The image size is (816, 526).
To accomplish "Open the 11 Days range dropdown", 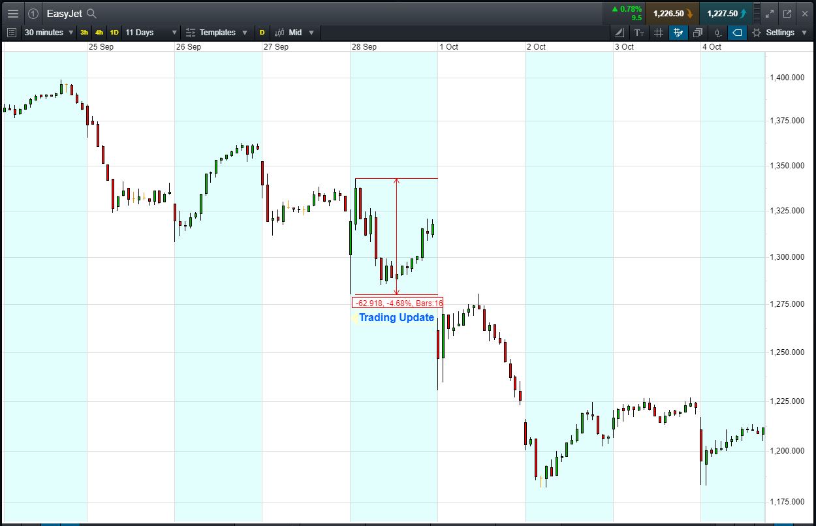I will (151, 32).
